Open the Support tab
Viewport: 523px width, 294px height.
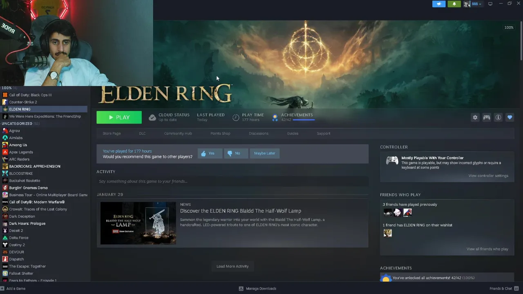pyautogui.click(x=323, y=134)
